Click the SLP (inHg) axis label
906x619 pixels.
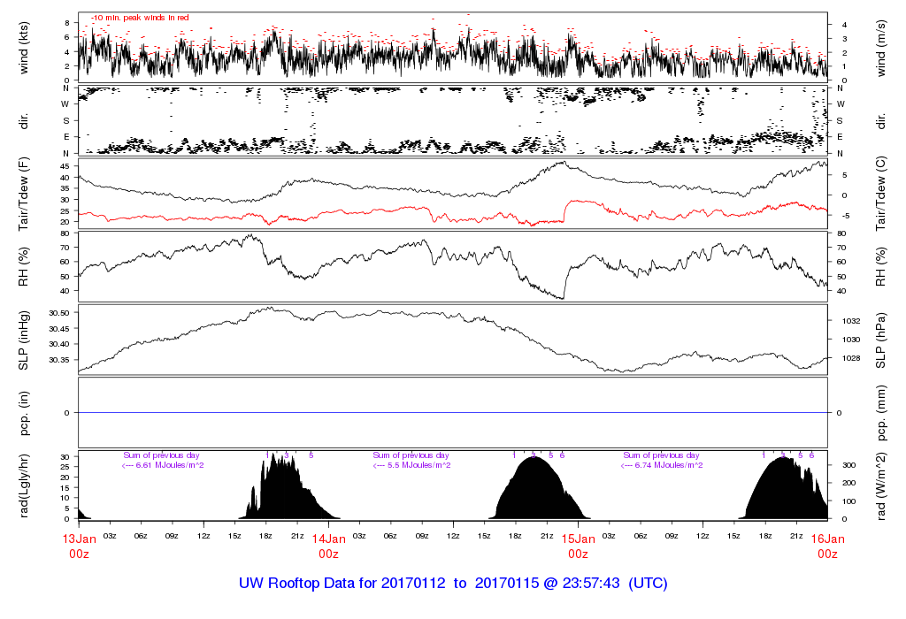(24, 340)
